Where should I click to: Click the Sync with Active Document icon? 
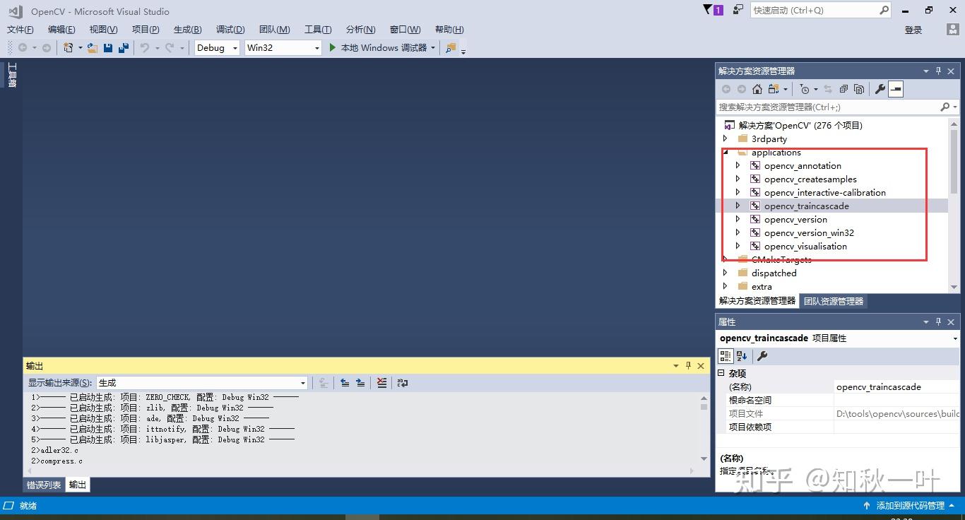[828, 89]
